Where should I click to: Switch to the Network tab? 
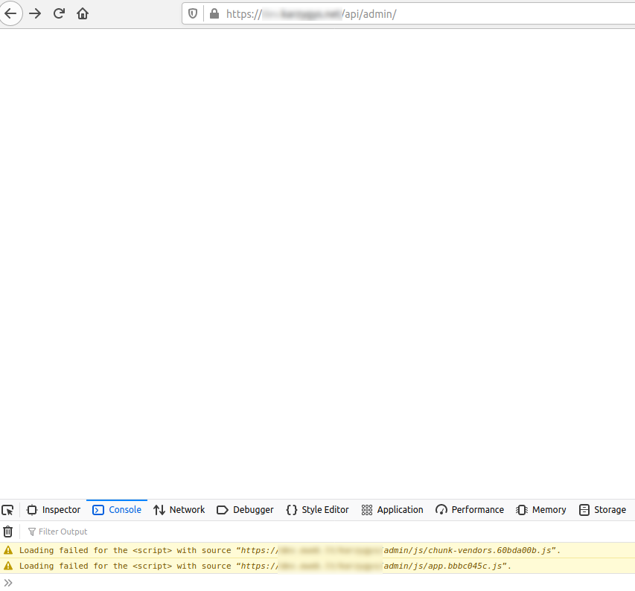[179, 509]
